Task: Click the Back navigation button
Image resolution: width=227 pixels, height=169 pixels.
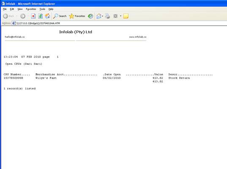Action: click(x=8, y=16)
